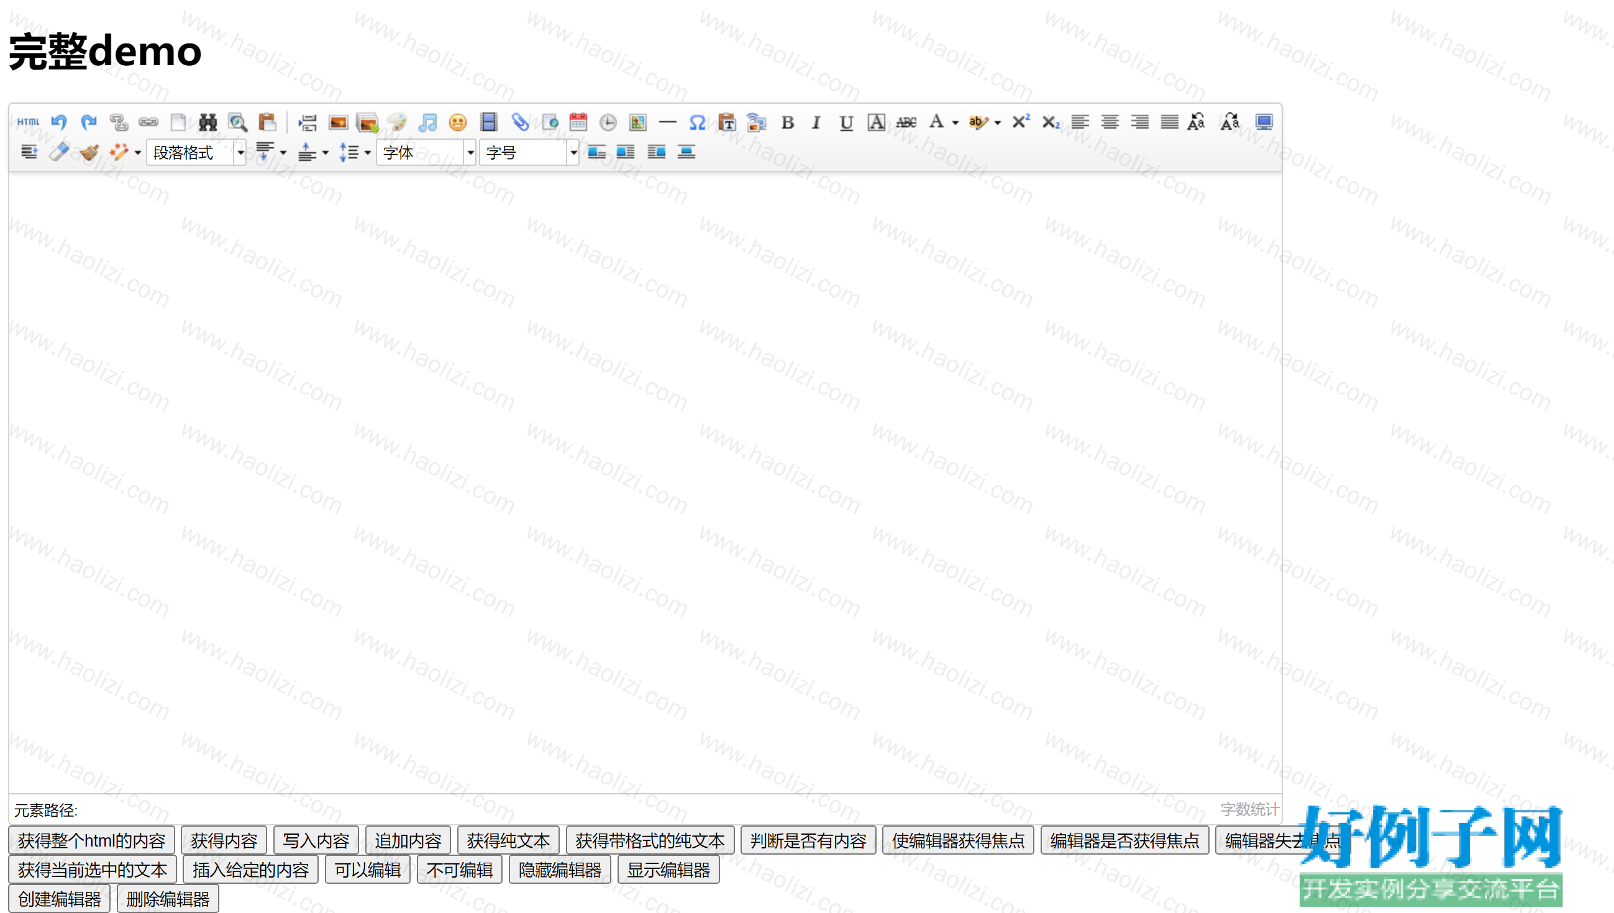1614x913 pixels.
Task: Insert special character Omega icon
Action: (697, 122)
